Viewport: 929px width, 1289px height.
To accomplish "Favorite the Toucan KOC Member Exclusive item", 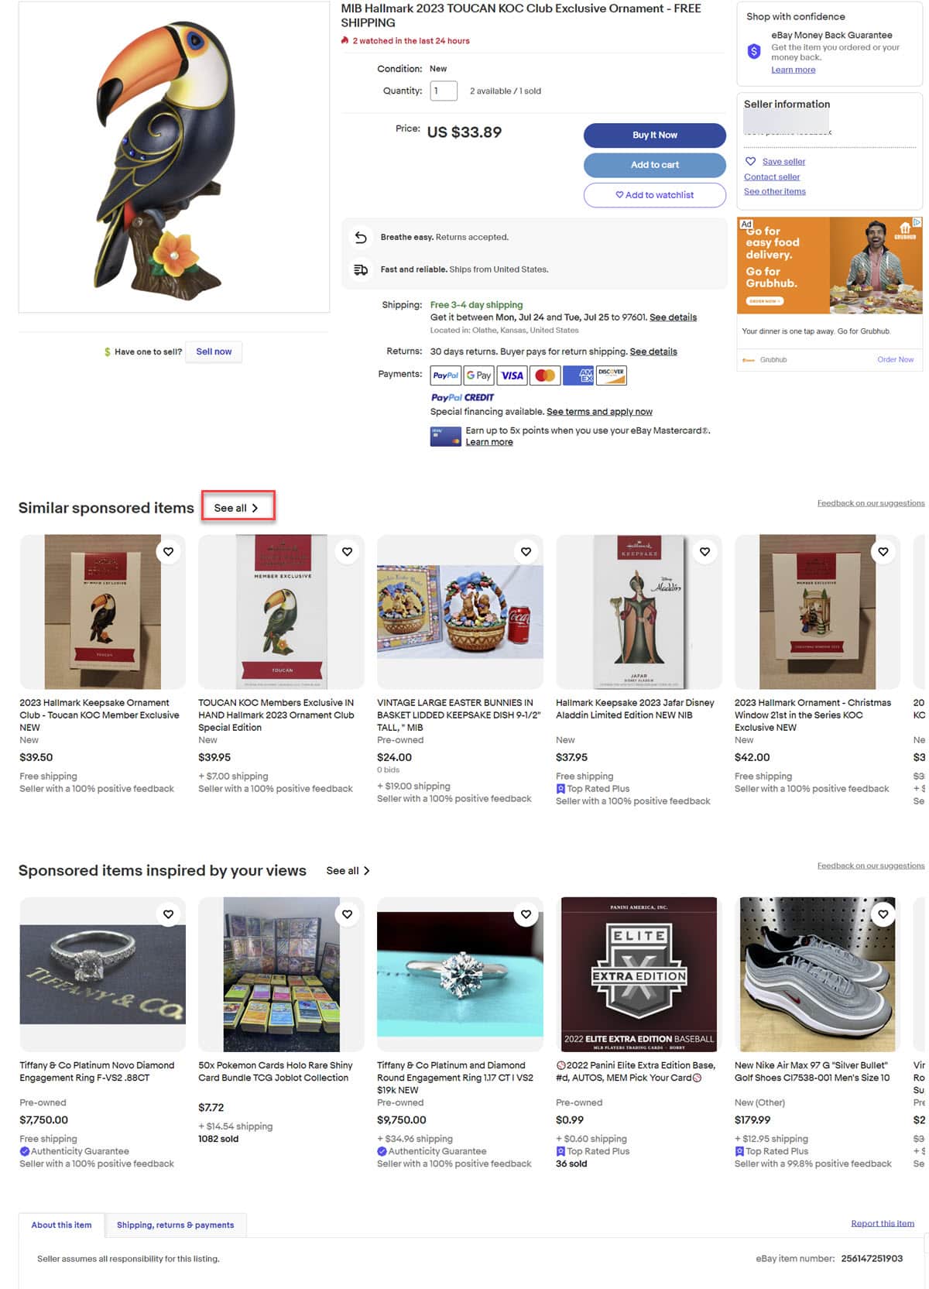I will (168, 551).
